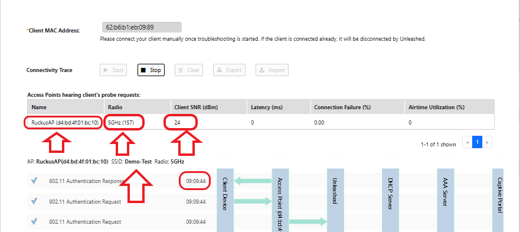Go to previous page of results
The width and height of the screenshot is (520, 232).
click(x=467, y=142)
